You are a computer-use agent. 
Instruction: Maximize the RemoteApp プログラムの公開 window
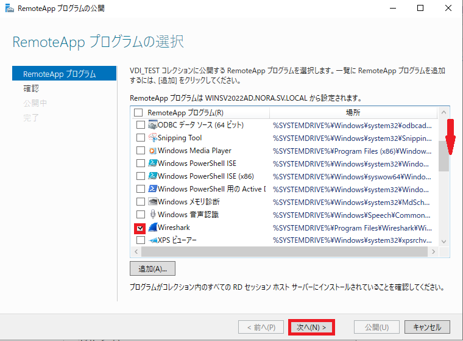click(420, 9)
